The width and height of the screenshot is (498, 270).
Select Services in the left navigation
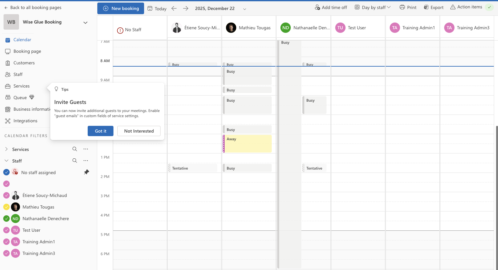coord(21,86)
